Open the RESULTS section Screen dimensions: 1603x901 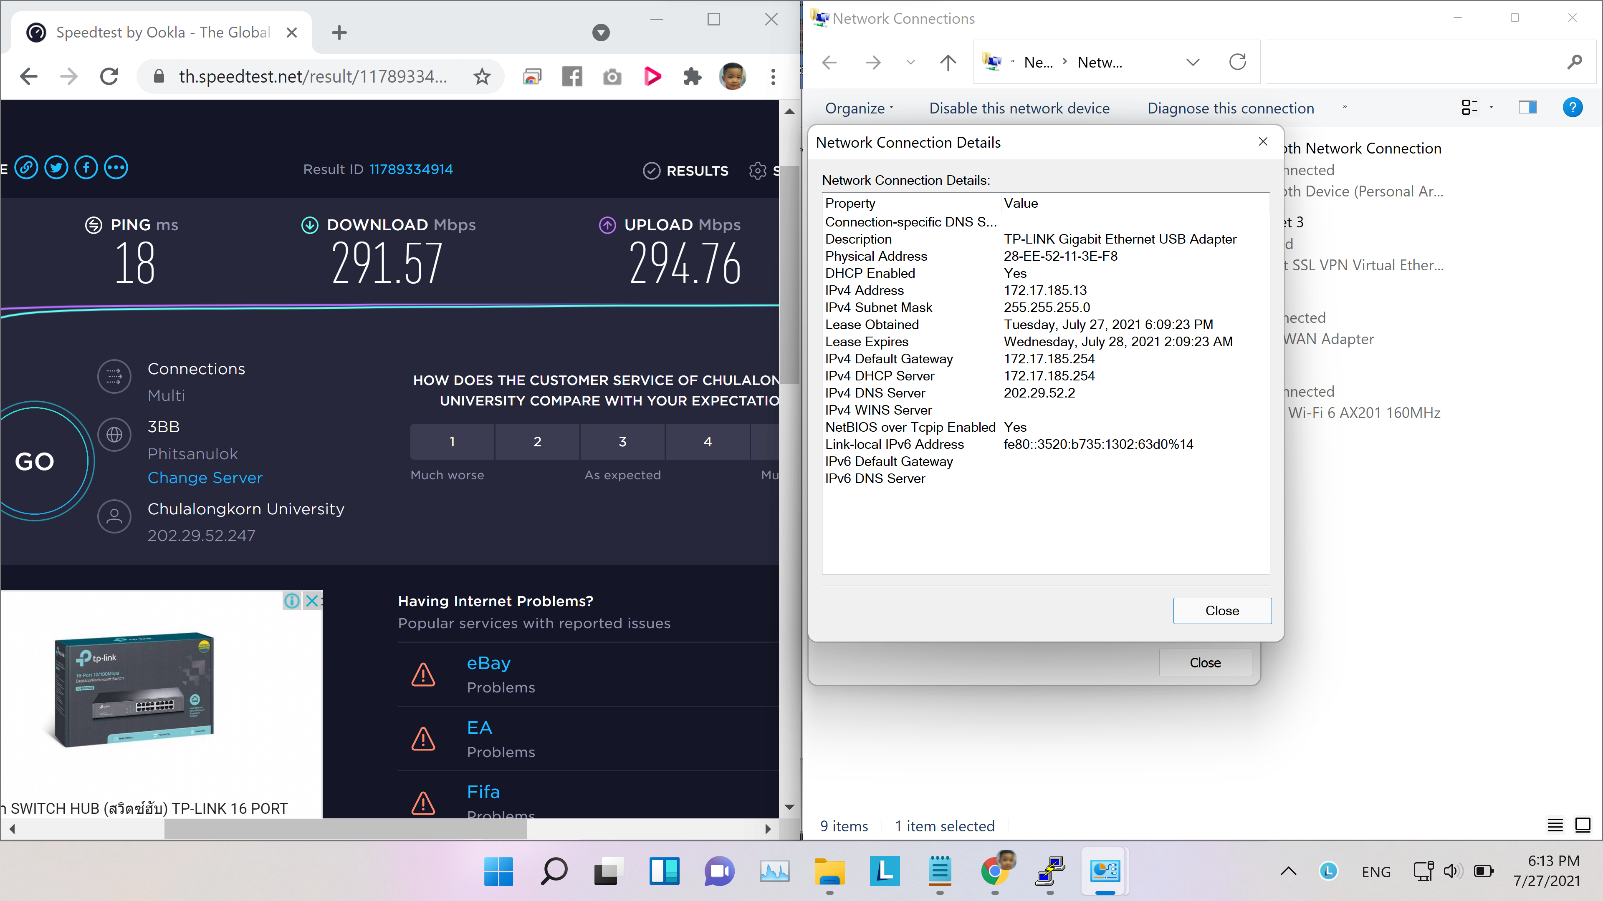point(685,170)
